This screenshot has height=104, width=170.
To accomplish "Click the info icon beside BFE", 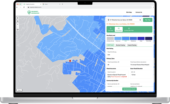I will pos(134,72).
